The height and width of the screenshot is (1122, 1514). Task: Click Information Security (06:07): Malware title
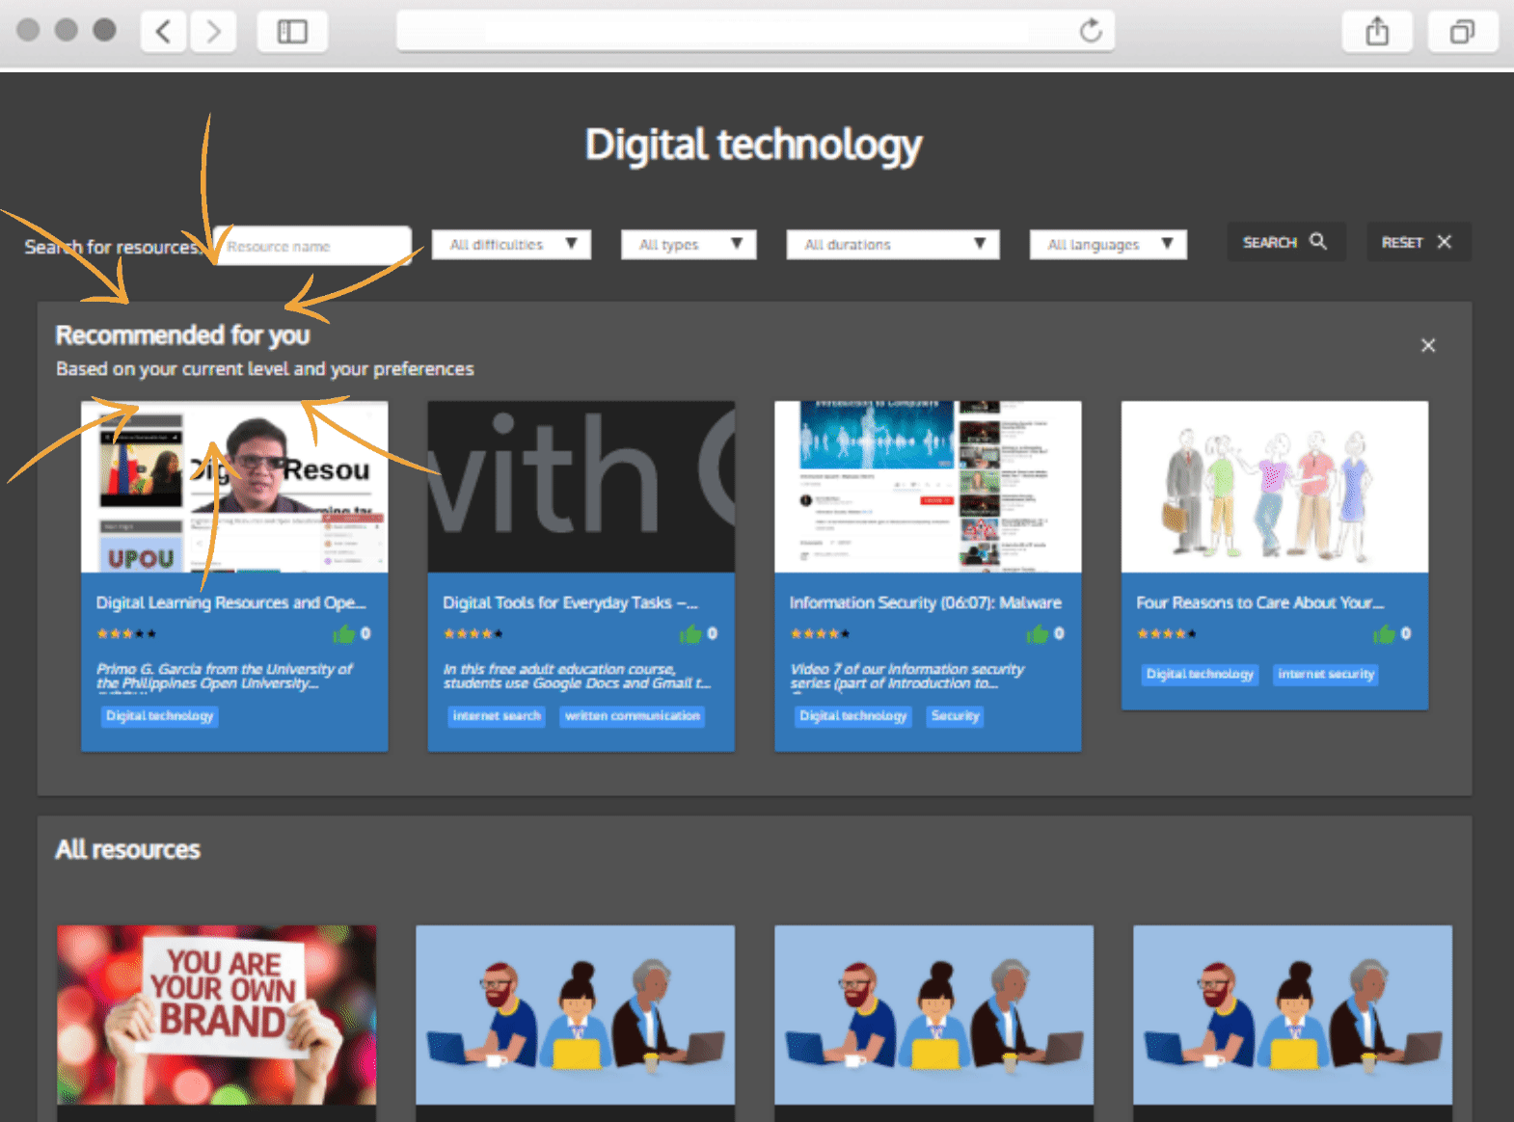click(x=926, y=602)
